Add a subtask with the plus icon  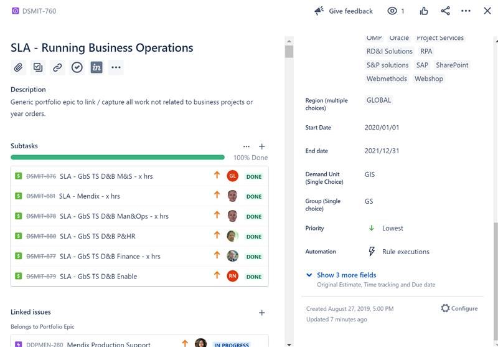coord(261,146)
